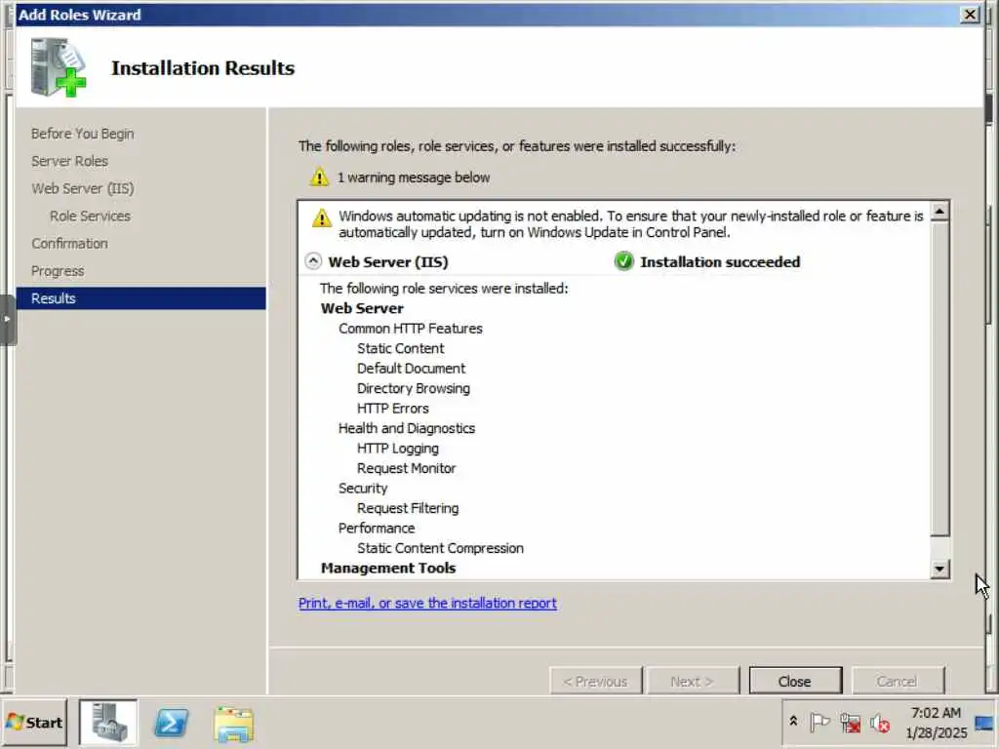Select the Web Server (IIS) sidebar step
The width and height of the screenshot is (999, 749).
pos(83,188)
